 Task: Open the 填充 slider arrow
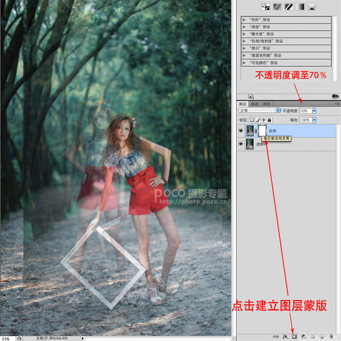point(314,120)
